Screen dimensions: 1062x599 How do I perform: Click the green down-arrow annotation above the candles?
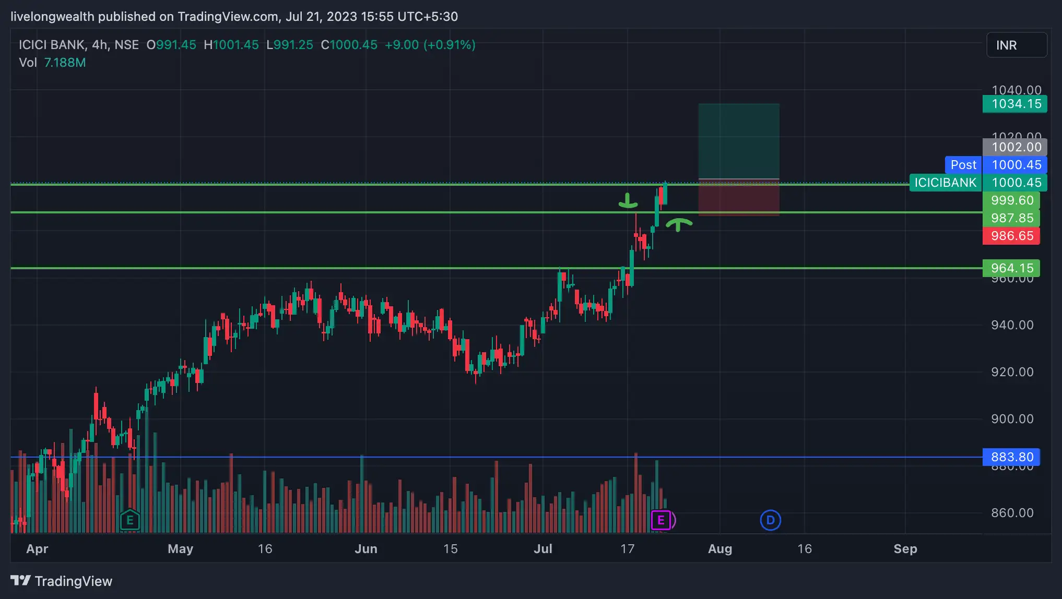click(x=628, y=201)
